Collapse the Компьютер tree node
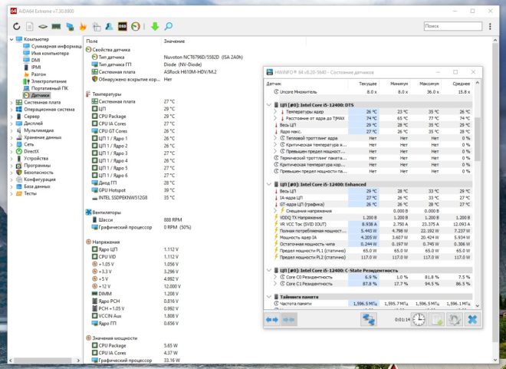 click(x=11, y=39)
